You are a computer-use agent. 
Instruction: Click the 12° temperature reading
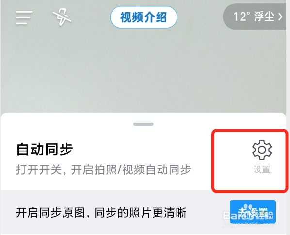(x=242, y=17)
